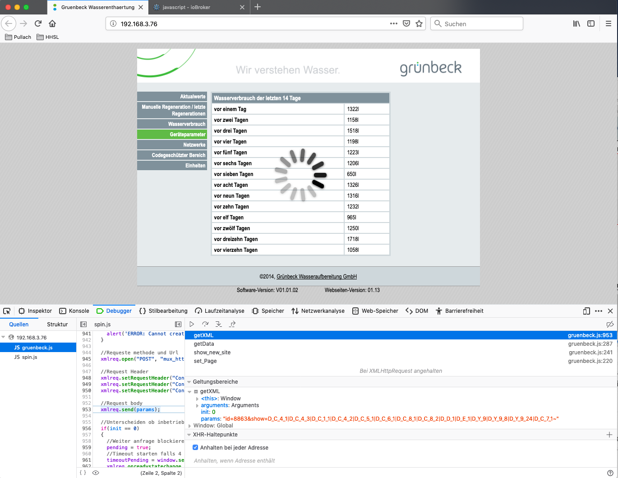The image size is (618, 478).
Task: Select the set_Page call stack frame
Action: (x=401, y=361)
